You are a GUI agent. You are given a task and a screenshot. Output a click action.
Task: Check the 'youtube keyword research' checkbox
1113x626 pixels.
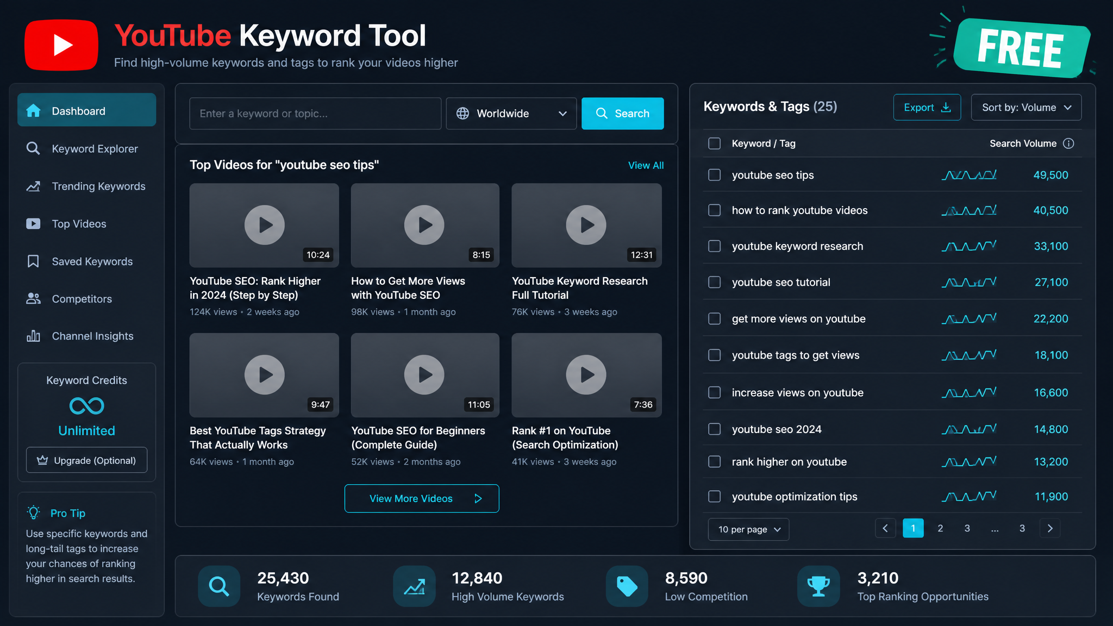pyautogui.click(x=715, y=246)
